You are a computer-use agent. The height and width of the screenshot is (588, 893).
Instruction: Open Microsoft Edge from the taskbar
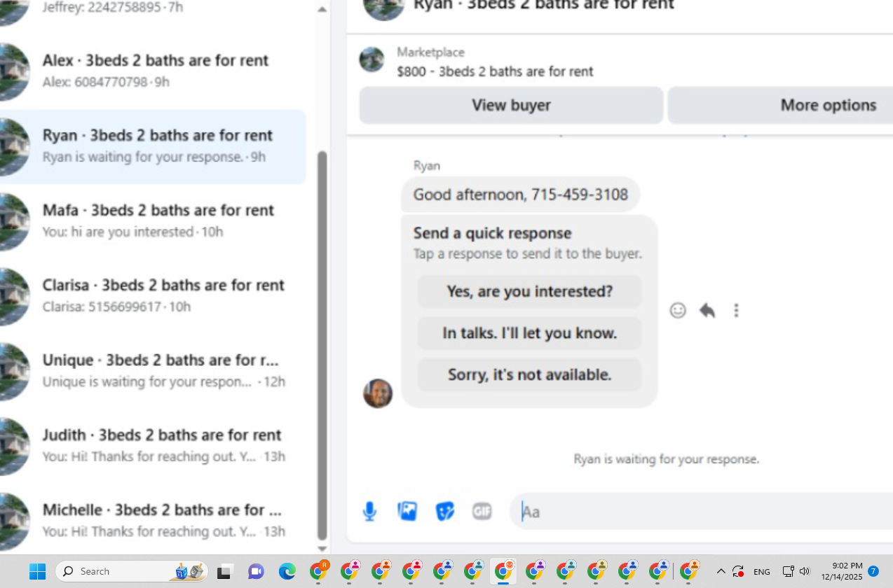point(287,572)
